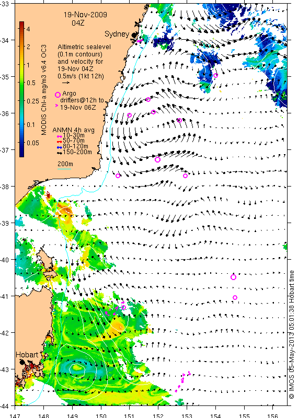Click the 'drifters@12h to' legend text
This screenshot has height=418, width=298.
pyautogui.click(x=82, y=100)
